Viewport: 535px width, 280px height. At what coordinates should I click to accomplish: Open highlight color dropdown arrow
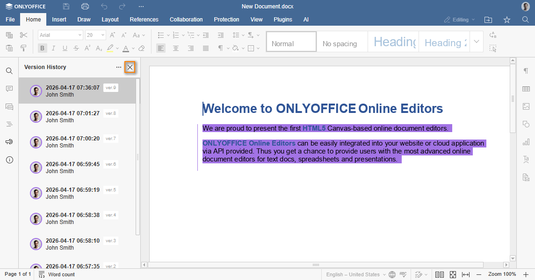click(x=117, y=48)
